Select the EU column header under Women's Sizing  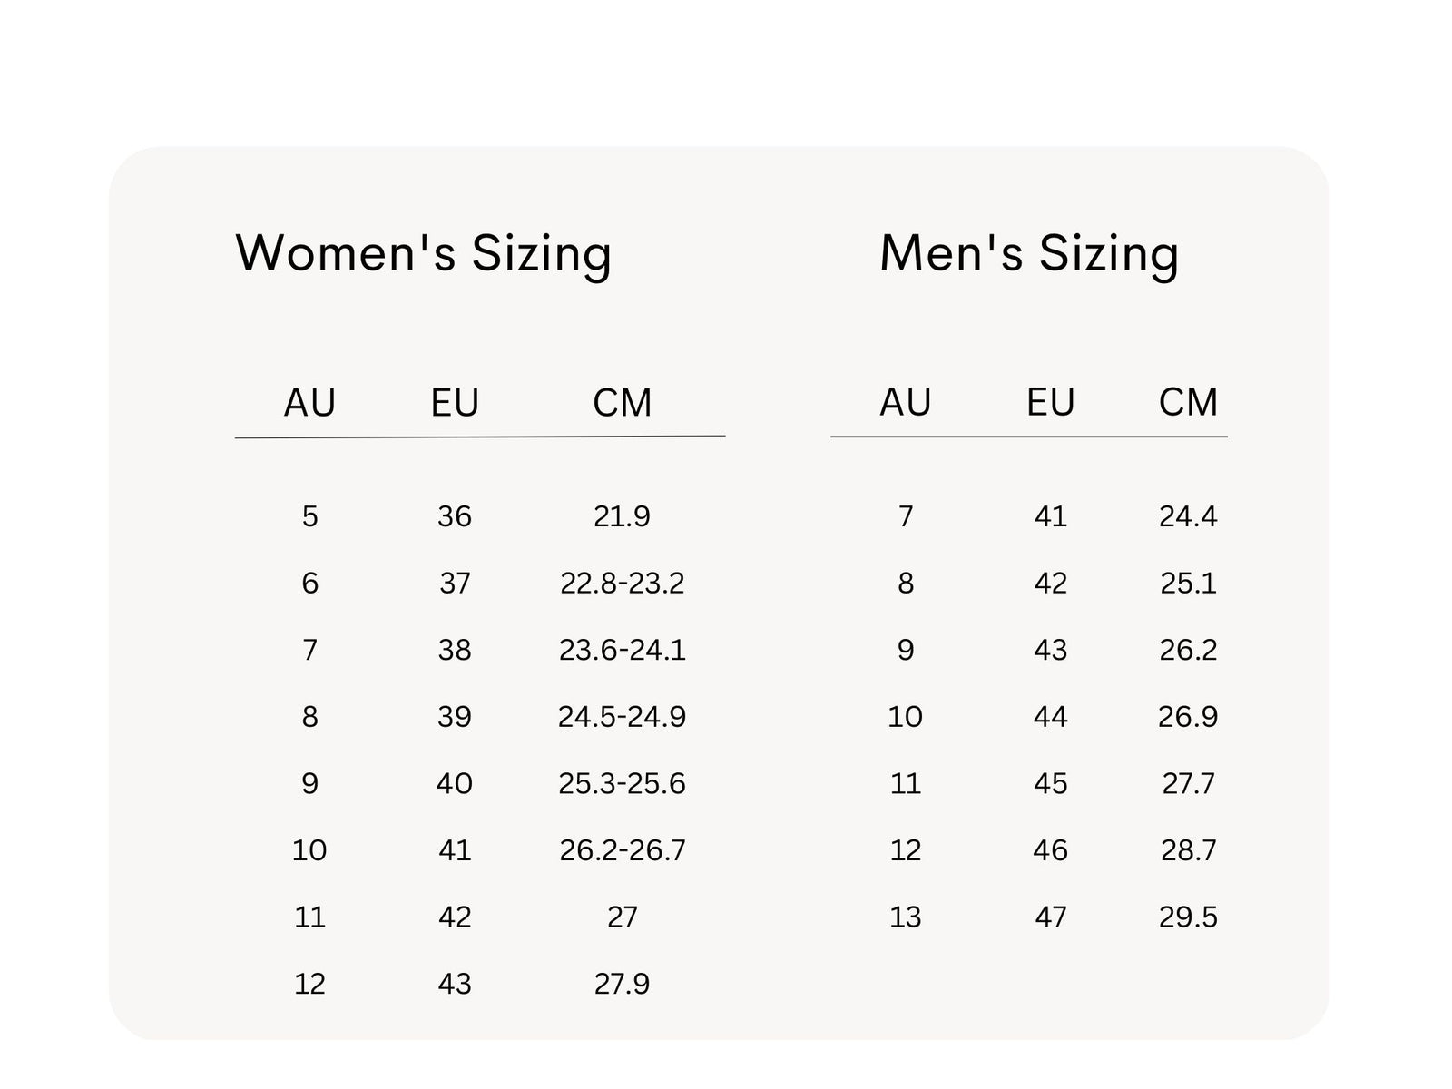(x=455, y=403)
